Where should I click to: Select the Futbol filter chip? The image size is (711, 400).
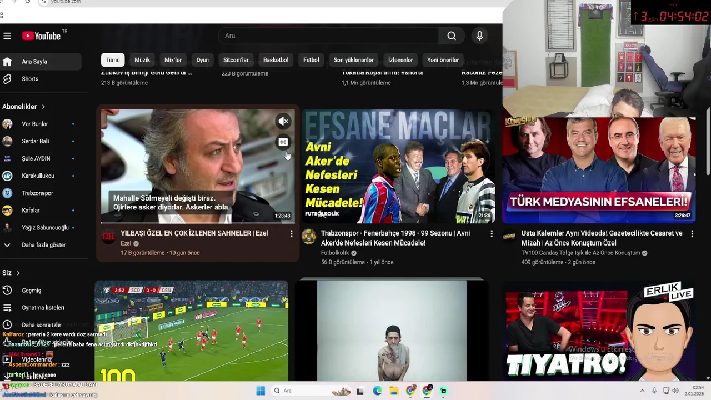click(x=311, y=60)
